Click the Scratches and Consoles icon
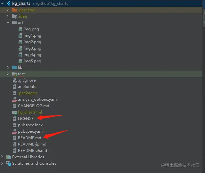The image size is (205, 173). pos(9,163)
